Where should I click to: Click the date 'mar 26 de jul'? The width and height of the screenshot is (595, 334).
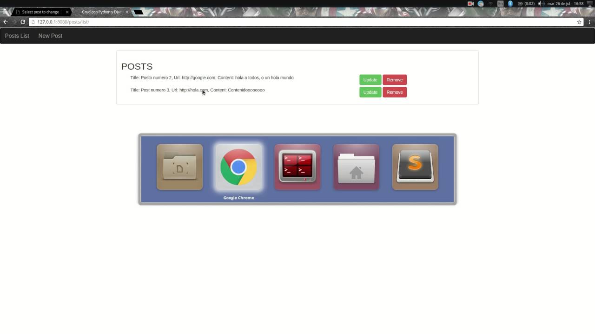tap(559, 4)
